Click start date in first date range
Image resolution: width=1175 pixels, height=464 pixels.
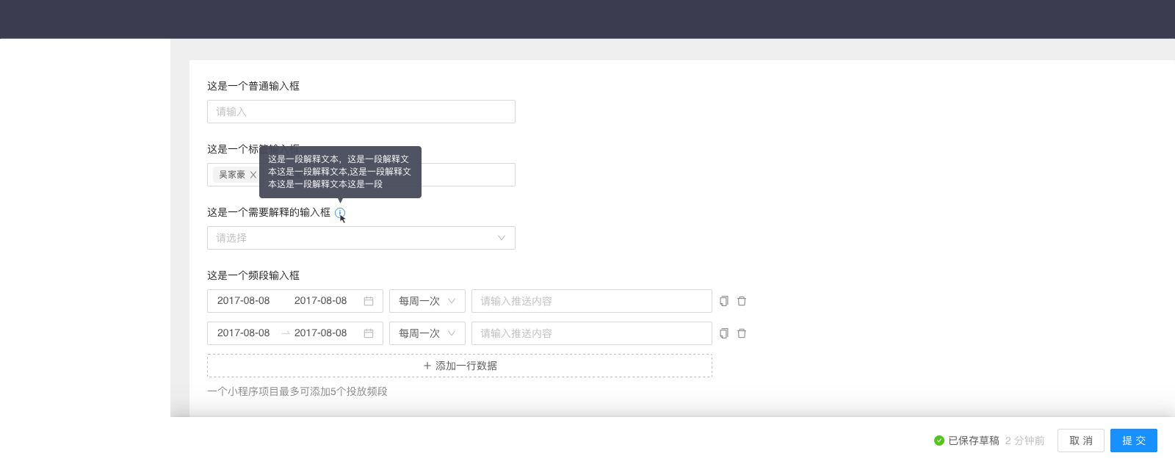244,301
